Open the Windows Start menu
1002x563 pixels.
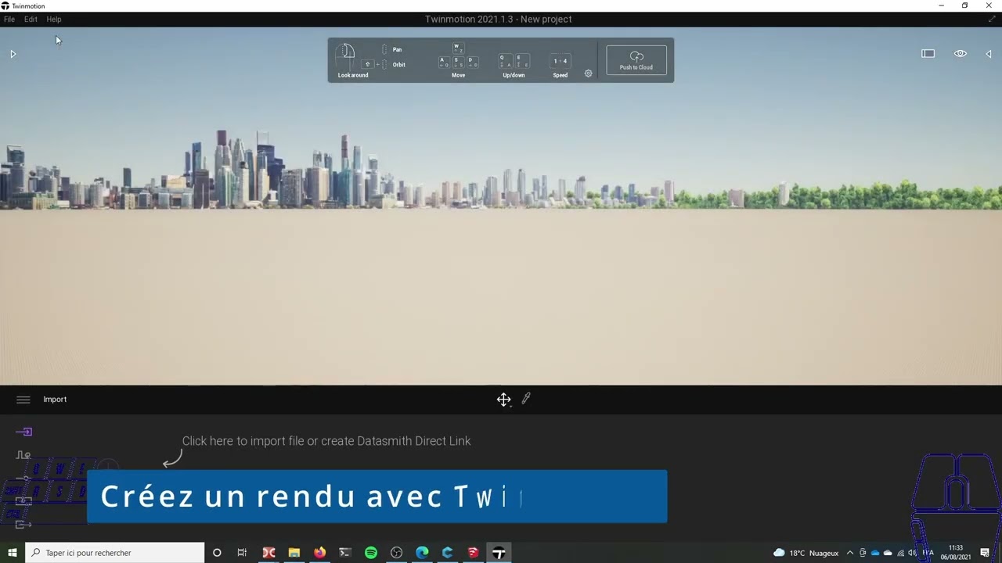[13, 553]
